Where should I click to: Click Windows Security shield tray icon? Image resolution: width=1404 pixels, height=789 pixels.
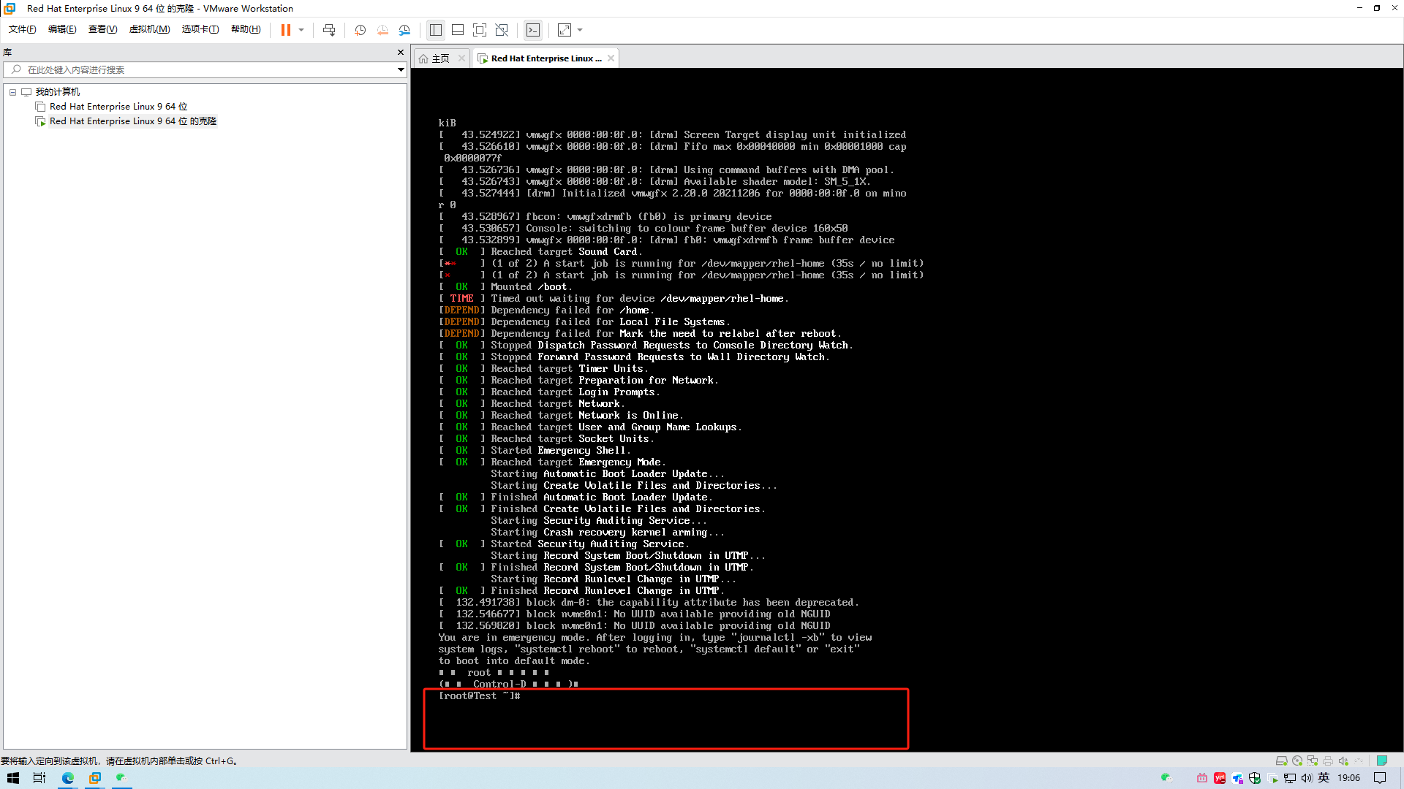pyautogui.click(x=1255, y=778)
